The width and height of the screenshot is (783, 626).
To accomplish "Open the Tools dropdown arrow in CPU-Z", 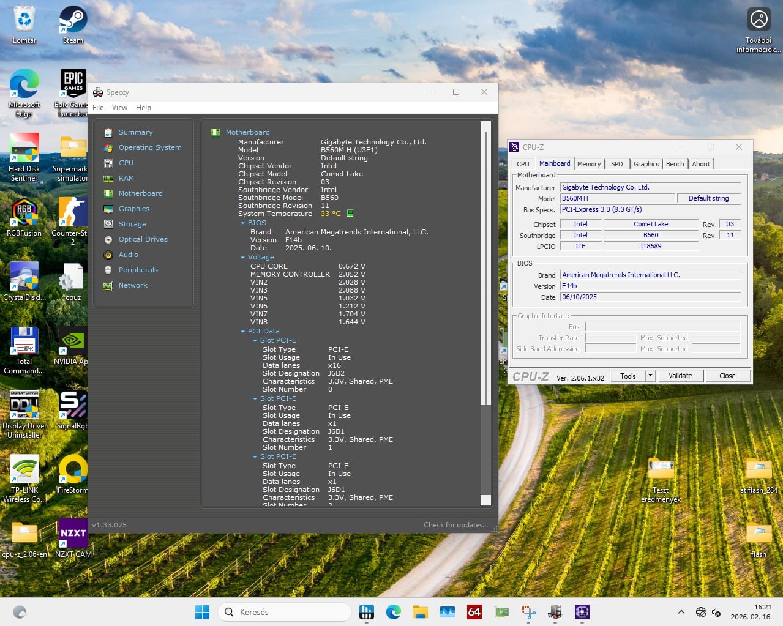I will (650, 376).
